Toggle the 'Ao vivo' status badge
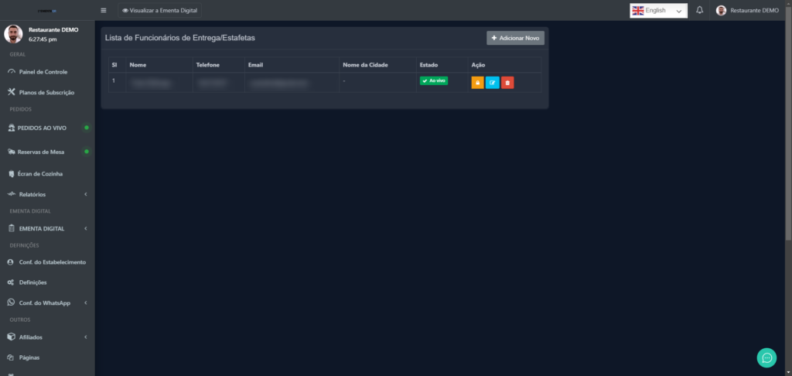This screenshot has height=376, width=792. (x=434, y=80)
